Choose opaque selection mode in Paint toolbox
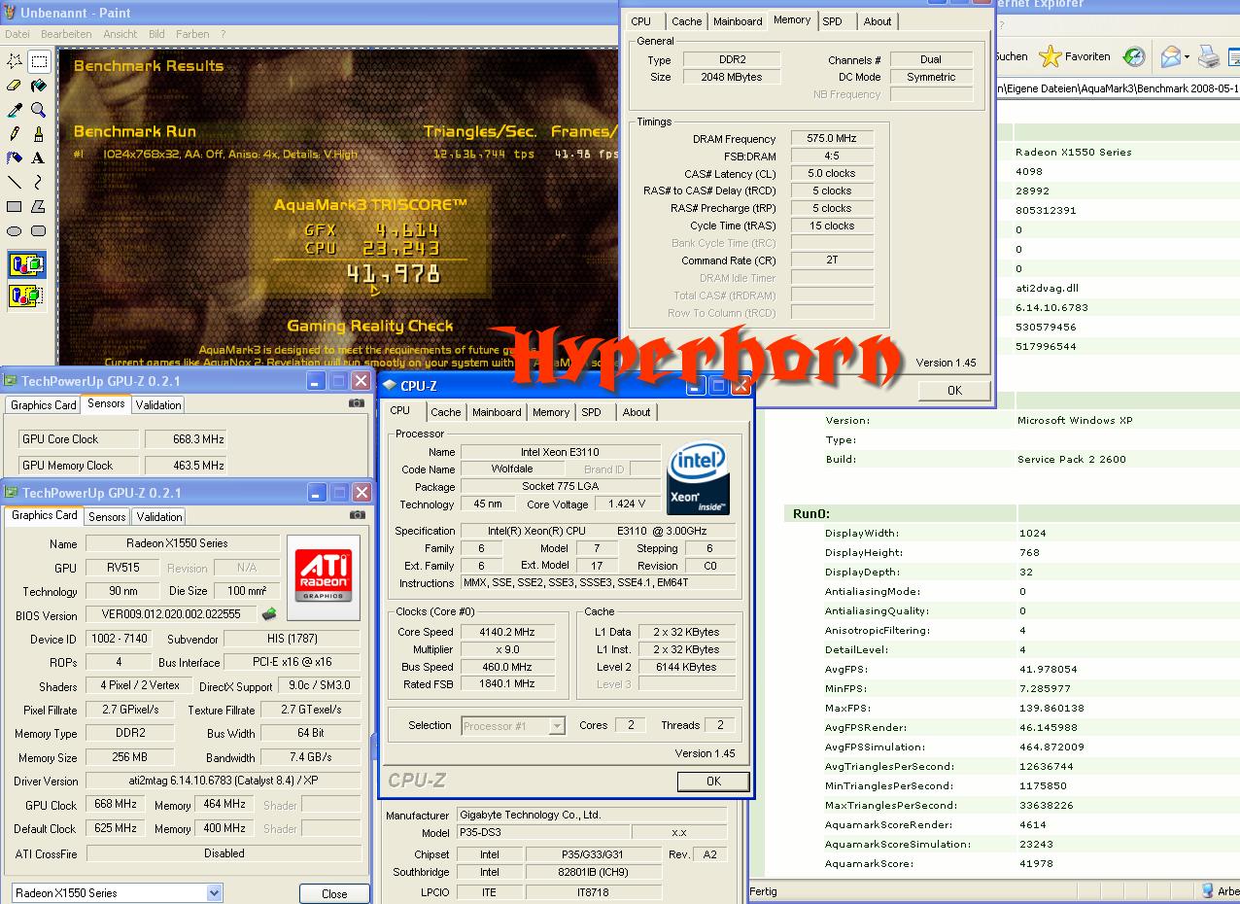Image resolution: width=1240 pixels, height=904 pixels. point(26,264)
